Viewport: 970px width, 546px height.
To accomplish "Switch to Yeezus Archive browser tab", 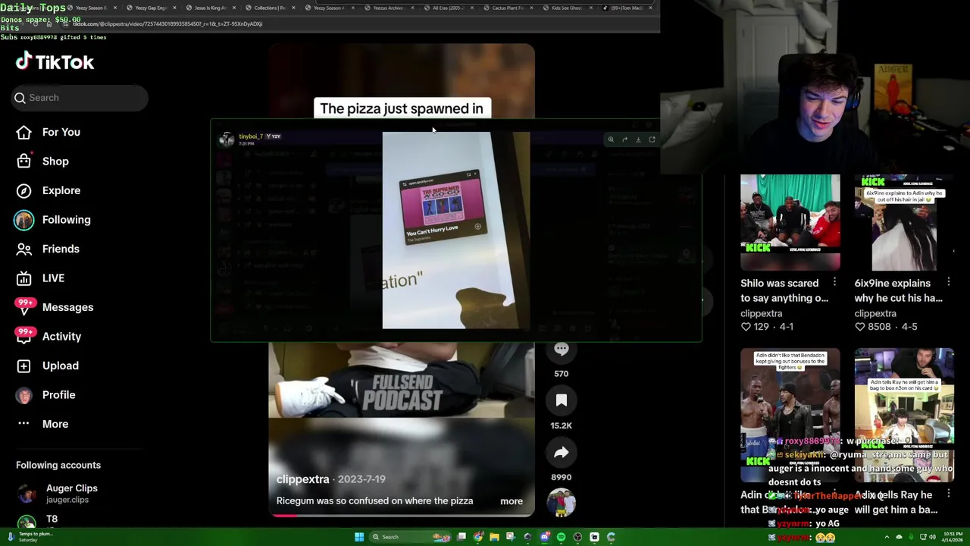I will (389, 8).
